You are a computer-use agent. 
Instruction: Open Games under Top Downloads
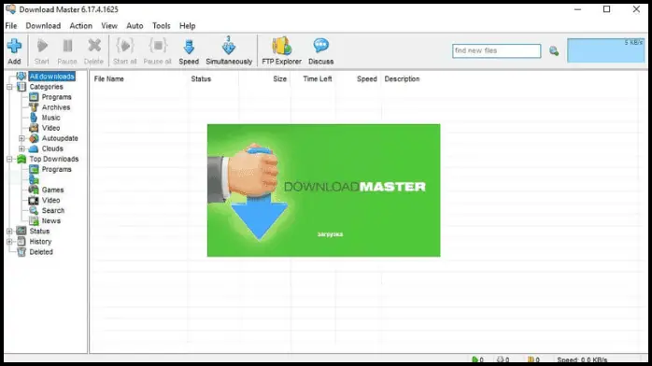53,190
